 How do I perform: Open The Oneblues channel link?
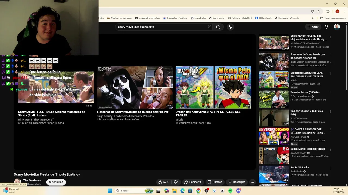pyautogui.click(x=32, y=180)
